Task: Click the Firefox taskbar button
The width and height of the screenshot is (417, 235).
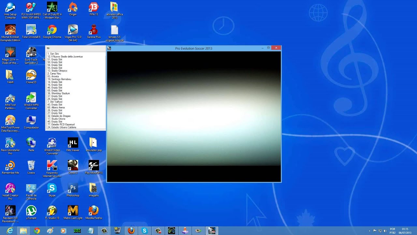Action: coord(131,231)
